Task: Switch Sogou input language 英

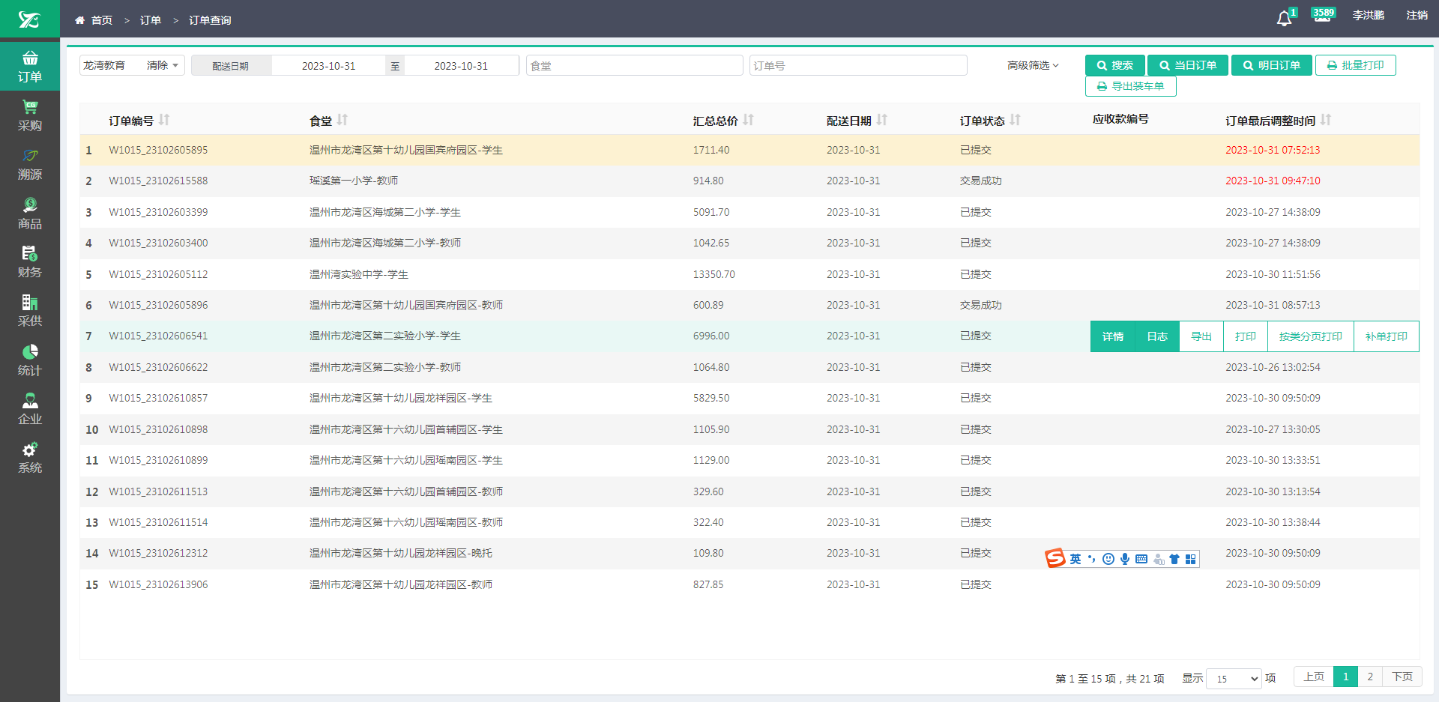Action: point(1076,559)
